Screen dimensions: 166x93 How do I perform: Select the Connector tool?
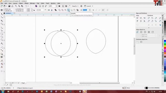click(x=2, y=50)
